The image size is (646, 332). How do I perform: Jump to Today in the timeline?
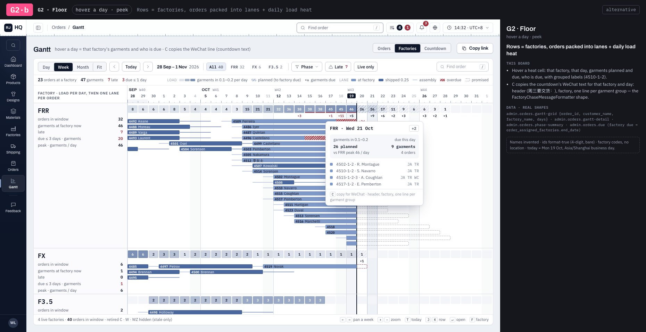(131, 67)
